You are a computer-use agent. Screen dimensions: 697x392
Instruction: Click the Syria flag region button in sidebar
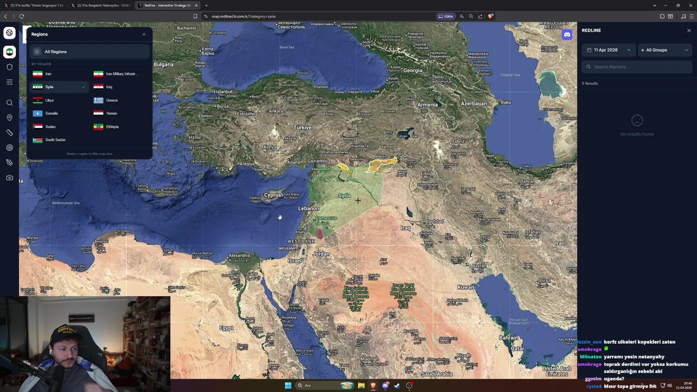(x=9, y=52)
